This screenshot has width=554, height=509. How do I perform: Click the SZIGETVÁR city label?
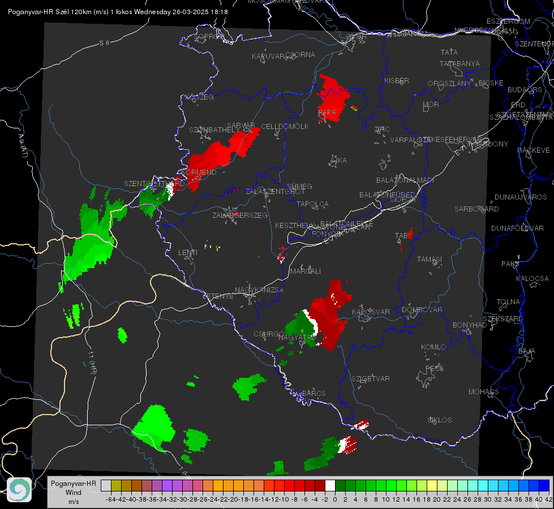tap(371, 379)
